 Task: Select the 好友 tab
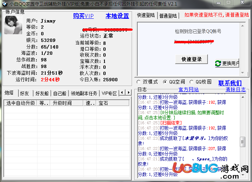pyautogui.click(x=25, y=93)
